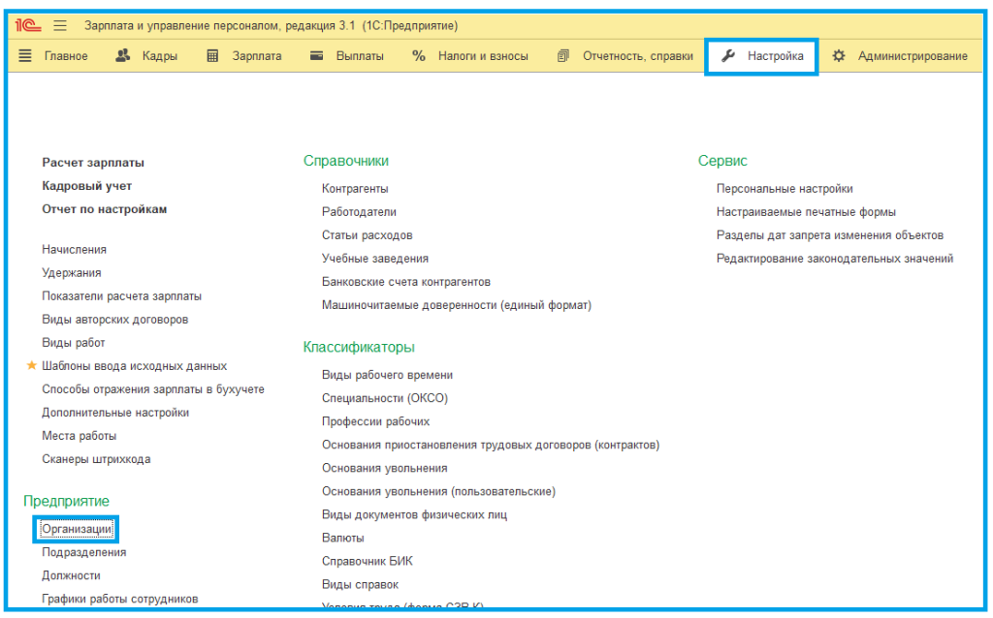Click the percent icon for Налоги и взносы
This screenshot has width=993, height=618.
tap(419, 56)
